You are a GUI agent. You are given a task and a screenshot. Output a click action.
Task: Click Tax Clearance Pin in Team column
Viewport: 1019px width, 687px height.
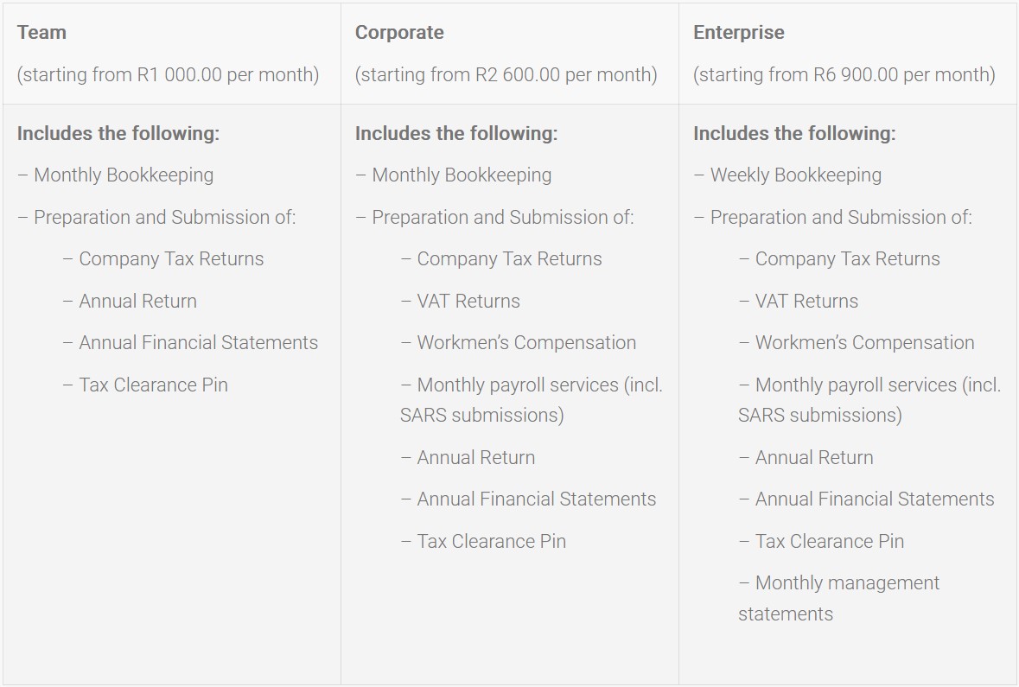[153, 385]
